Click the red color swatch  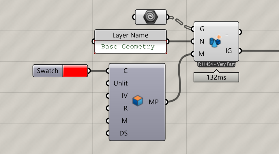(x=75, y=71)
